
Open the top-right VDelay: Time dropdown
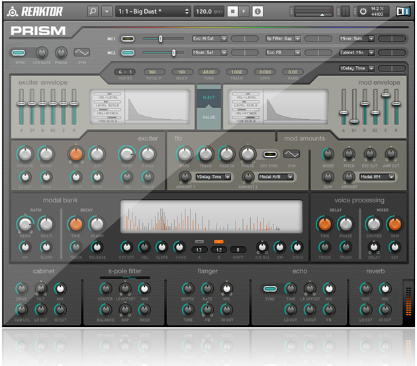pos(357,68)
